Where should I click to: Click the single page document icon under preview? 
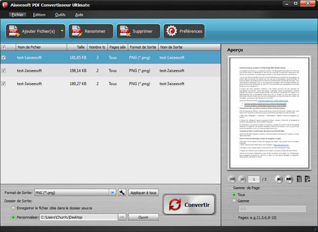[299, 179]
